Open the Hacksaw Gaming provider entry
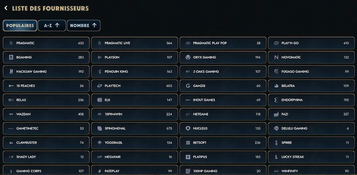357x175 pixels. click(46, 72)
